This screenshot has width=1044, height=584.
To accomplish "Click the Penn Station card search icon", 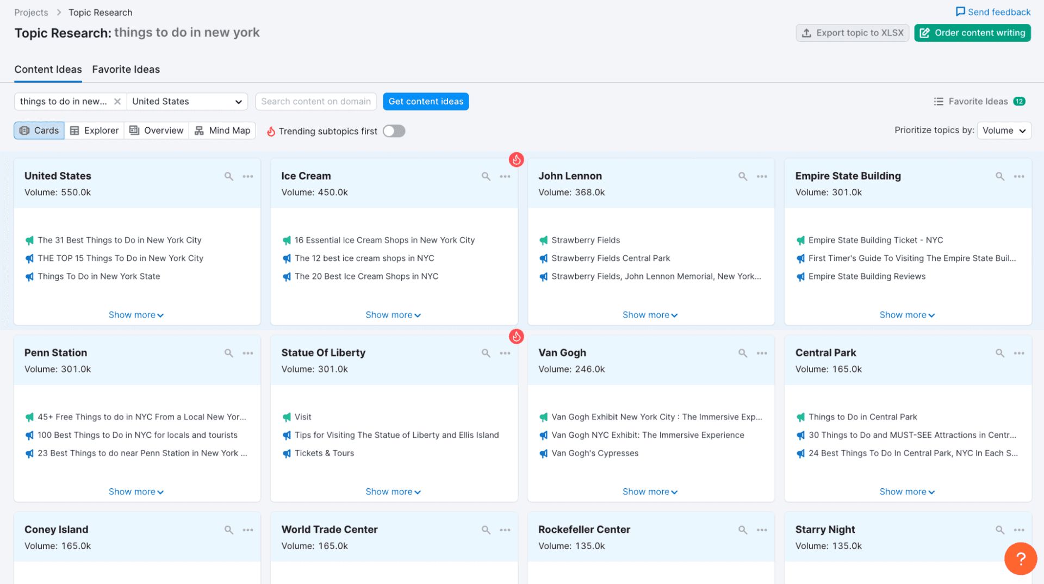I will coord(229,353).
